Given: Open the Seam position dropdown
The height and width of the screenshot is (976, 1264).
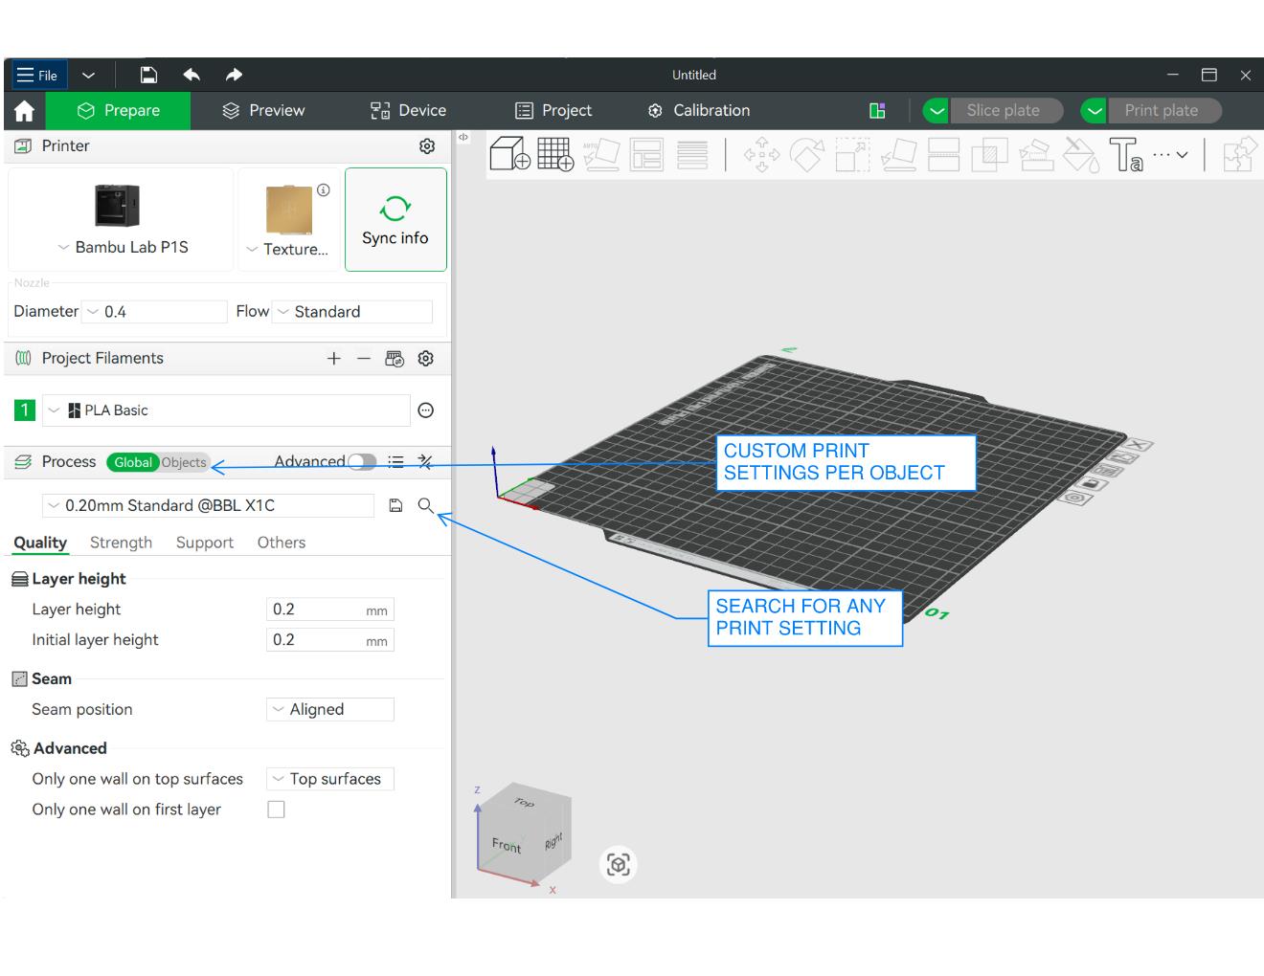Looking at the screenshot, I should click(330, 709).
